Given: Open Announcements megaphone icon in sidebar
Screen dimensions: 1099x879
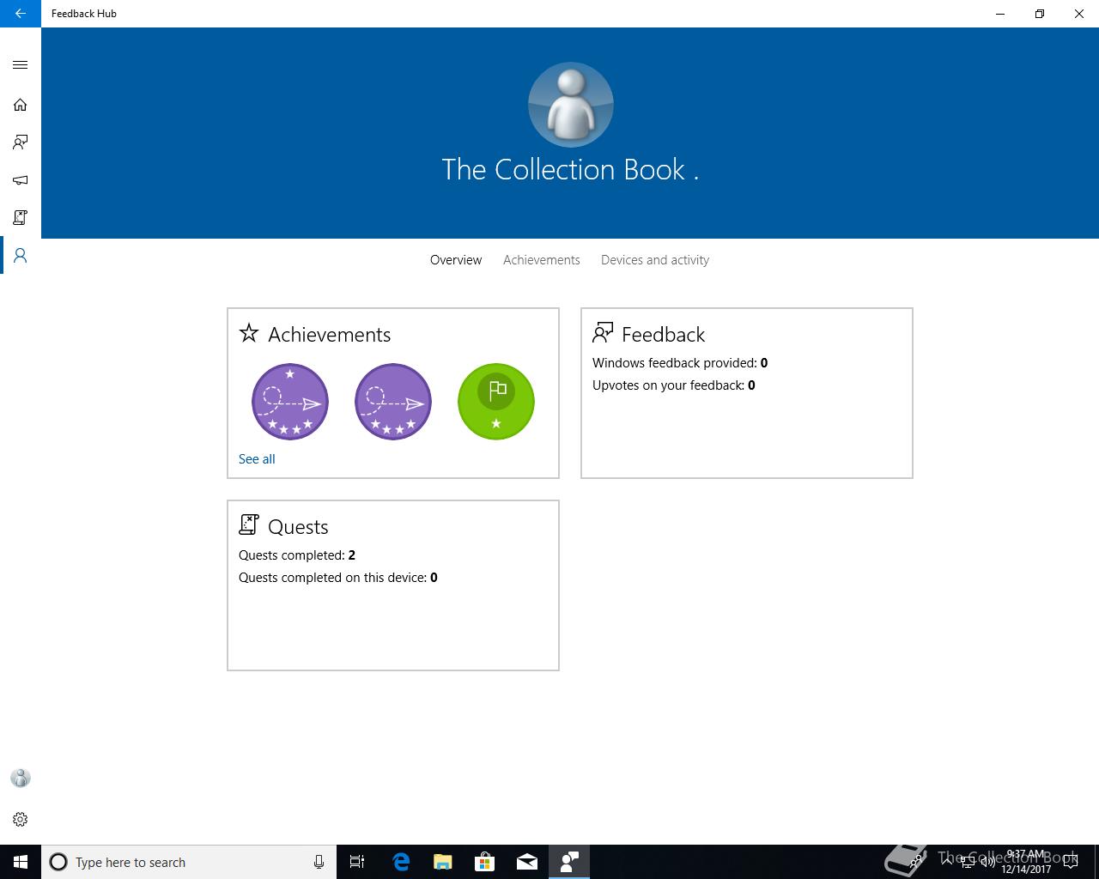Looking at the screenshot, I should [20, 180].
